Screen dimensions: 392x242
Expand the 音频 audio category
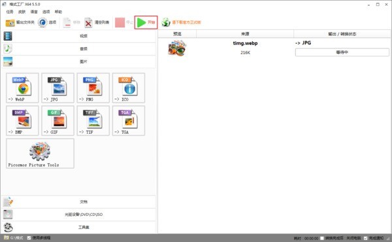click(x=79, y=49)
